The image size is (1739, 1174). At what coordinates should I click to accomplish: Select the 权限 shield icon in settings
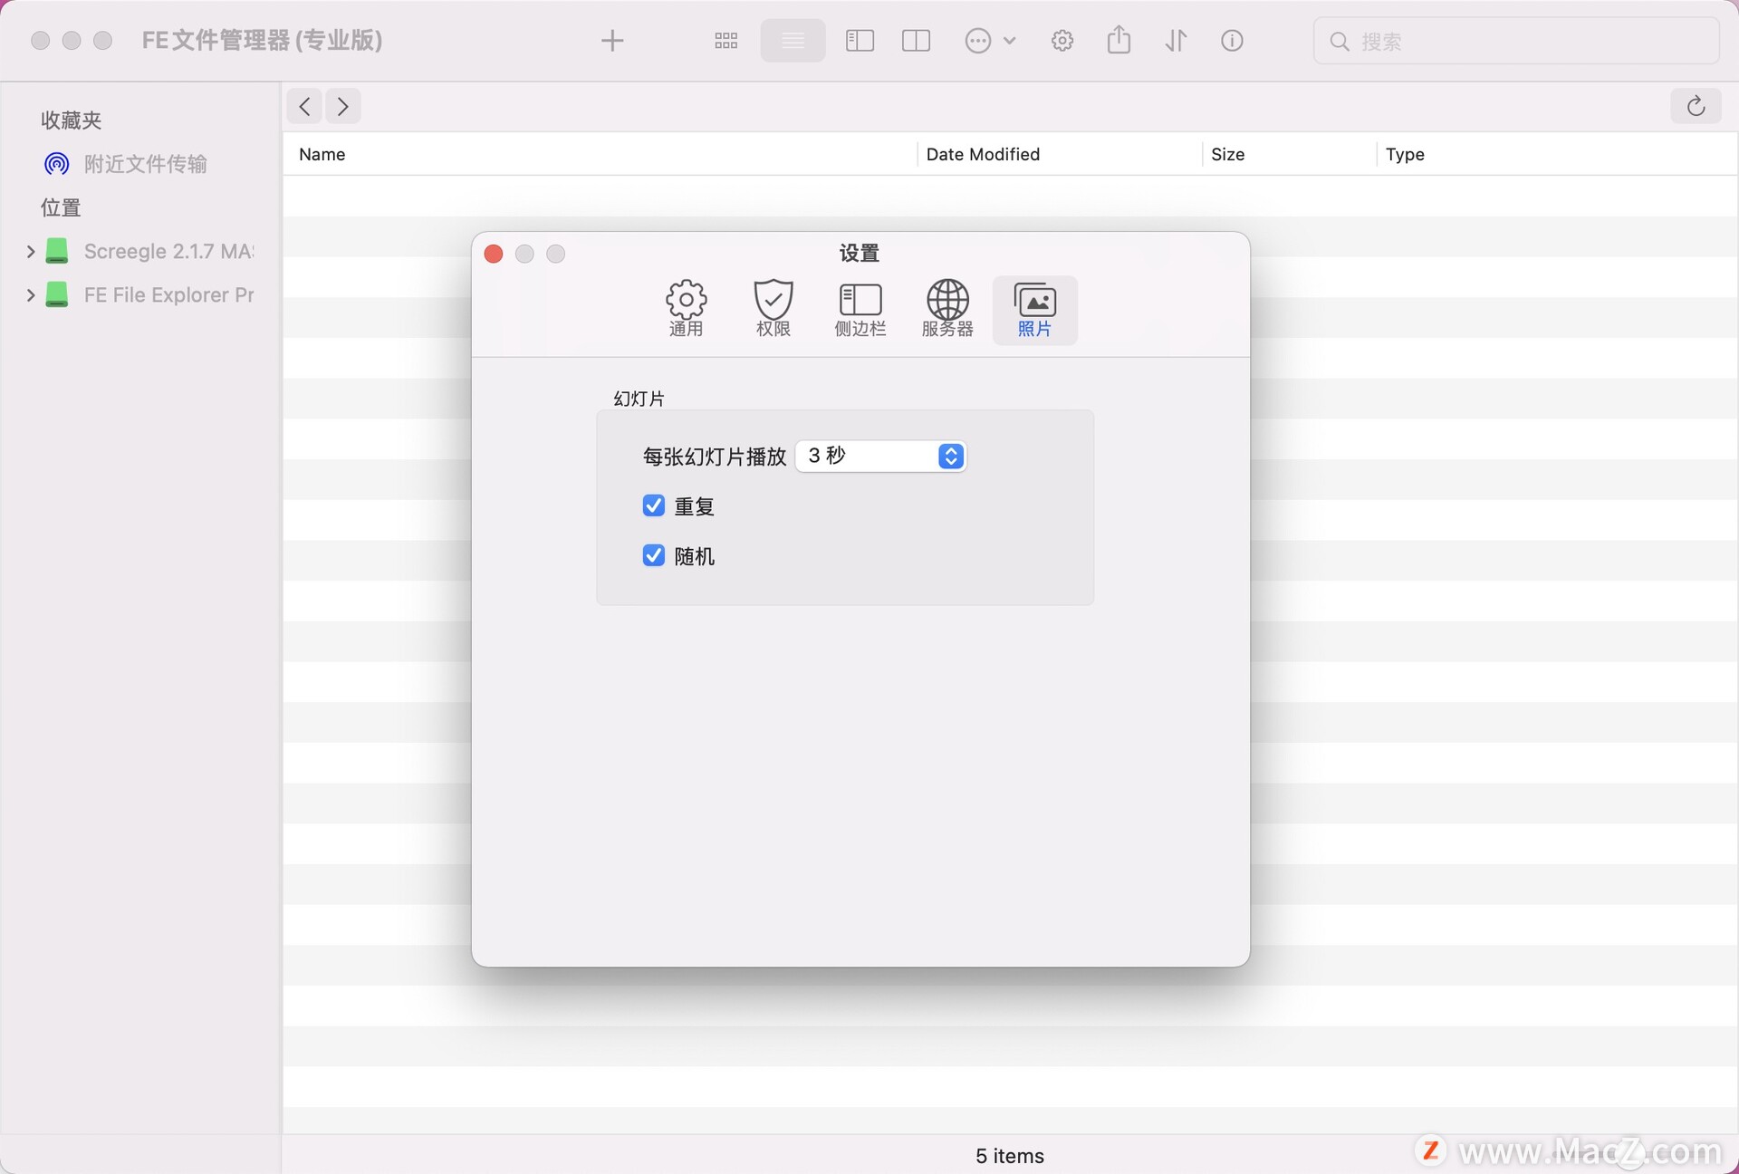(x=773, y=308)
